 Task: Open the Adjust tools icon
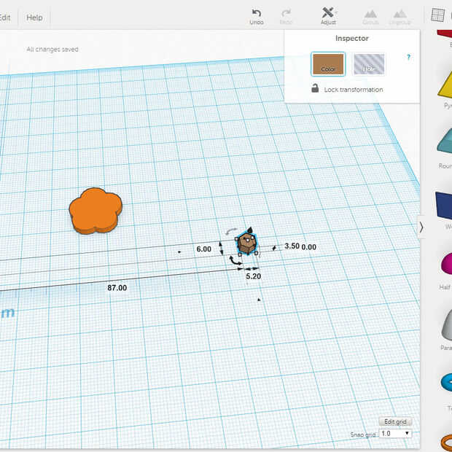[328, 12]
